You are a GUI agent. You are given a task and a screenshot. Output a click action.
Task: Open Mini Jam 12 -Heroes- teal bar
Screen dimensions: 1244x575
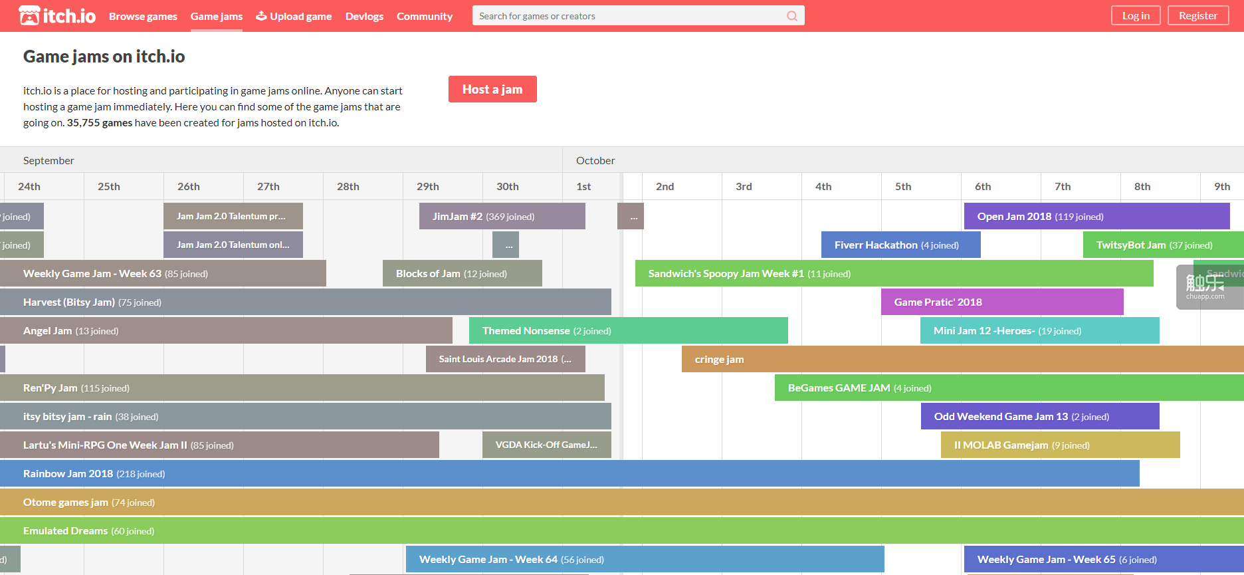coord(1040,330)
